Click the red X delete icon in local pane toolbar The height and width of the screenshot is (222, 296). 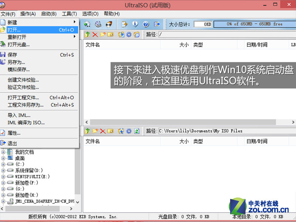click(103, 131)
